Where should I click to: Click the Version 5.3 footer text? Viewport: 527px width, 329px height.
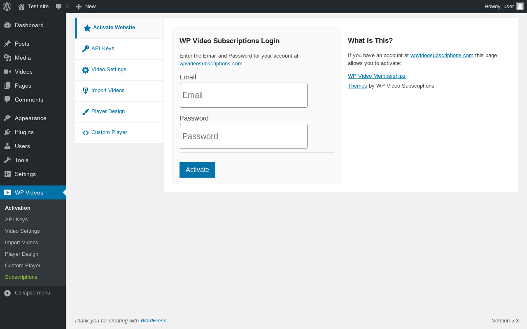tap(505, 321)
